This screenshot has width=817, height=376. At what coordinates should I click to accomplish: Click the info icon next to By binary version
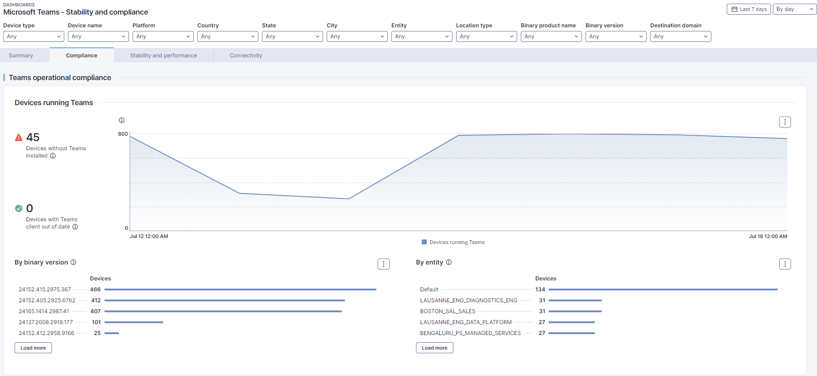pyautogui.click(x=73, y=262)
